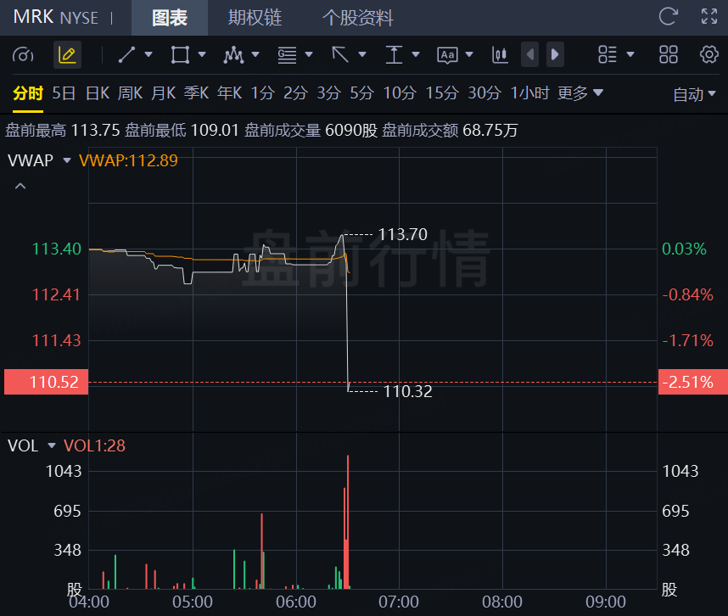Open the 个股资料 tab

(357, 18)
